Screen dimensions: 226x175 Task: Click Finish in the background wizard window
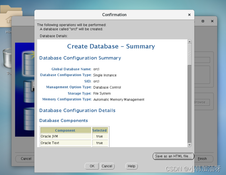coord(204,159)
